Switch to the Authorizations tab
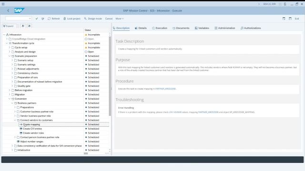Image resolution: width=305 pixels, height=171 pixels. 251,28
